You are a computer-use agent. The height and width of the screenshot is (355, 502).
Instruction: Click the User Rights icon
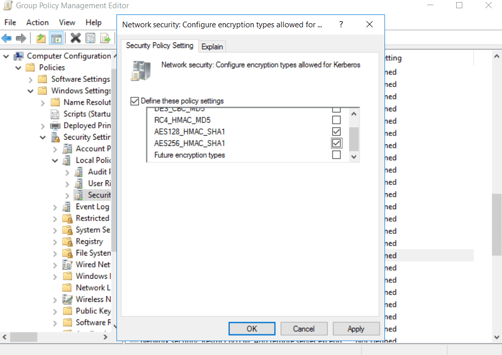pos(79,184)
